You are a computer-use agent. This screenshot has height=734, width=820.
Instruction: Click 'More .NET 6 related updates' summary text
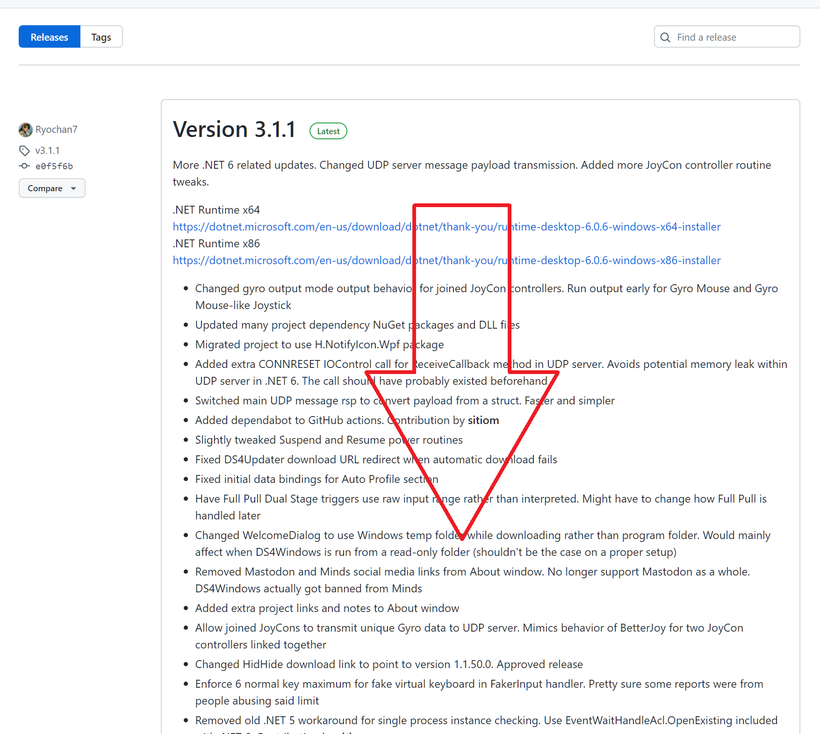tap(472, 173)
